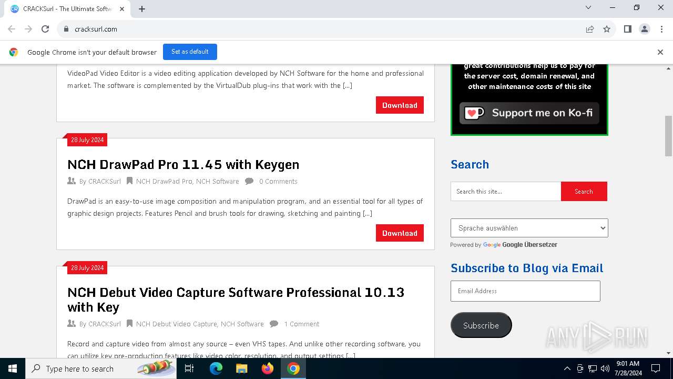Select the CRACKSurl browser tab
Screen dimensions: 673x379
[67, 8]
